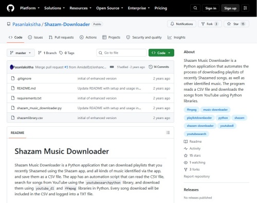This screenshot has height=203, width=257.
Task: Click the star icon in Star button
Action: (x=229, y=24)
